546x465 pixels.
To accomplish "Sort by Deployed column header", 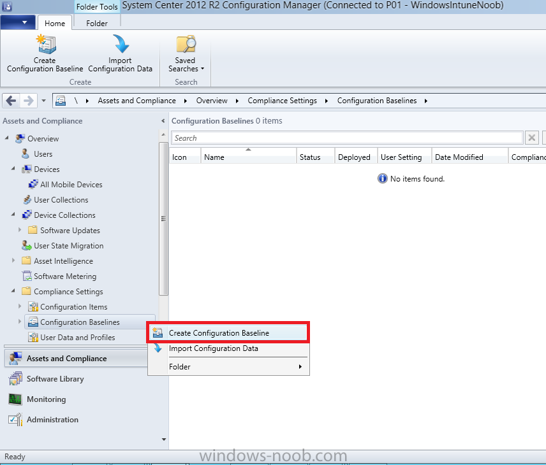I will coord(356,157).
